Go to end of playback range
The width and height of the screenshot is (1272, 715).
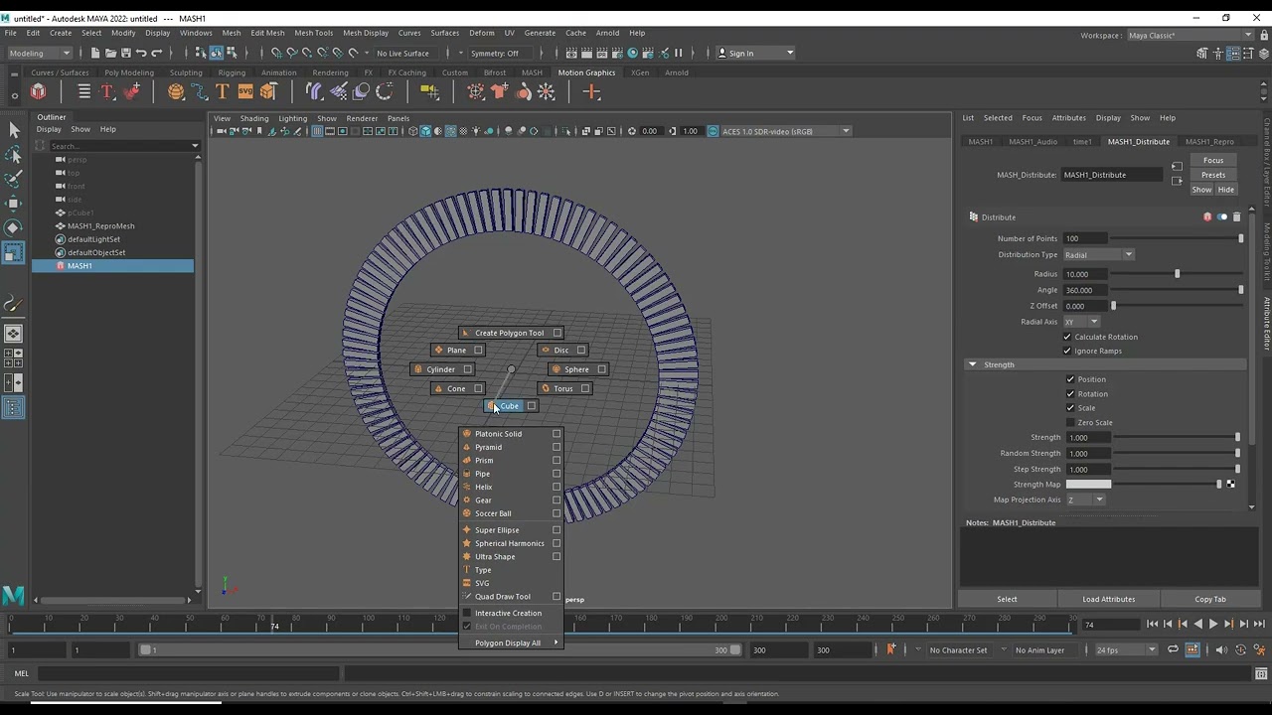click(x=1259, y=624)
